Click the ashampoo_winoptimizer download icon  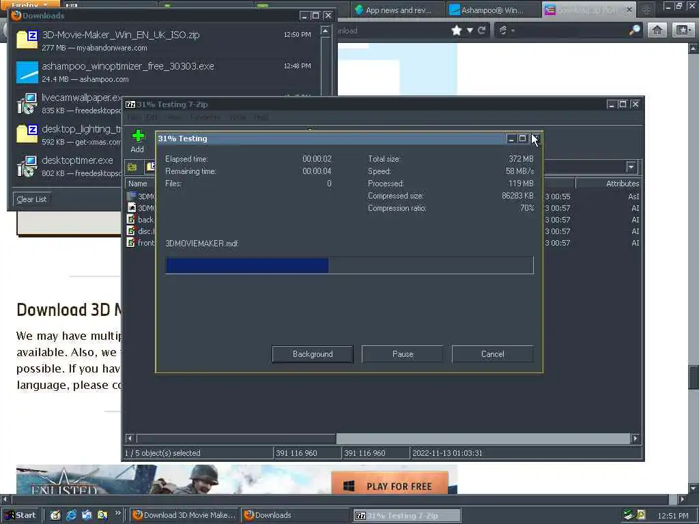(x=27, y=72)
